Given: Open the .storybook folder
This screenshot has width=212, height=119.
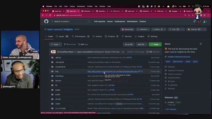Looking at the screenshot, I should (x=60, y=62).
